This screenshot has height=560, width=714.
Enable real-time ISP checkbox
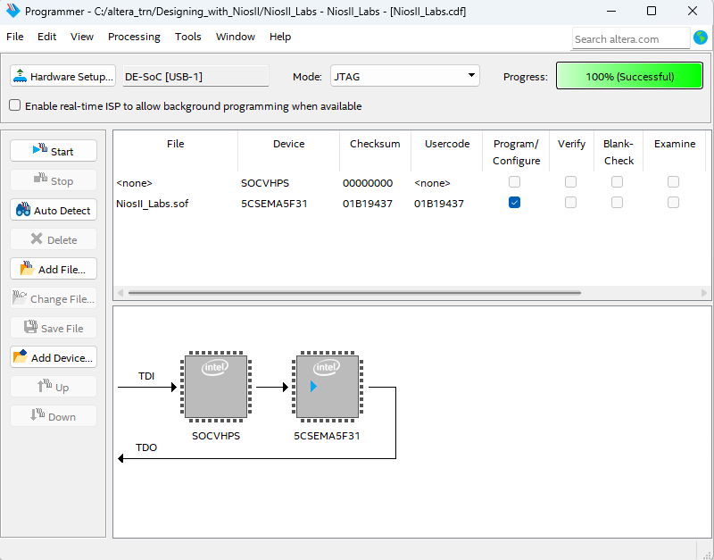pos(15,105)
